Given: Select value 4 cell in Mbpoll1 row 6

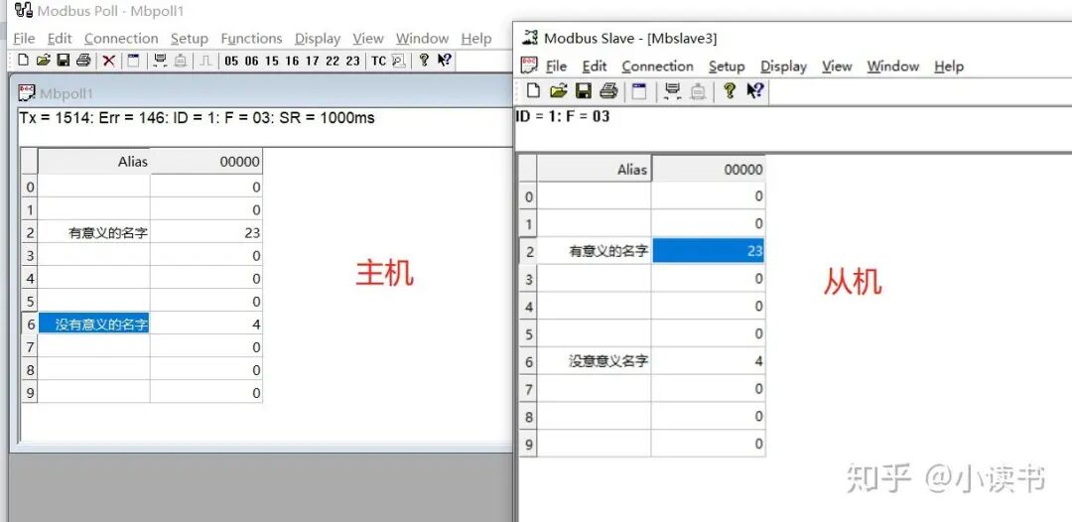Looking at the screenshot, I should [206, 324].
